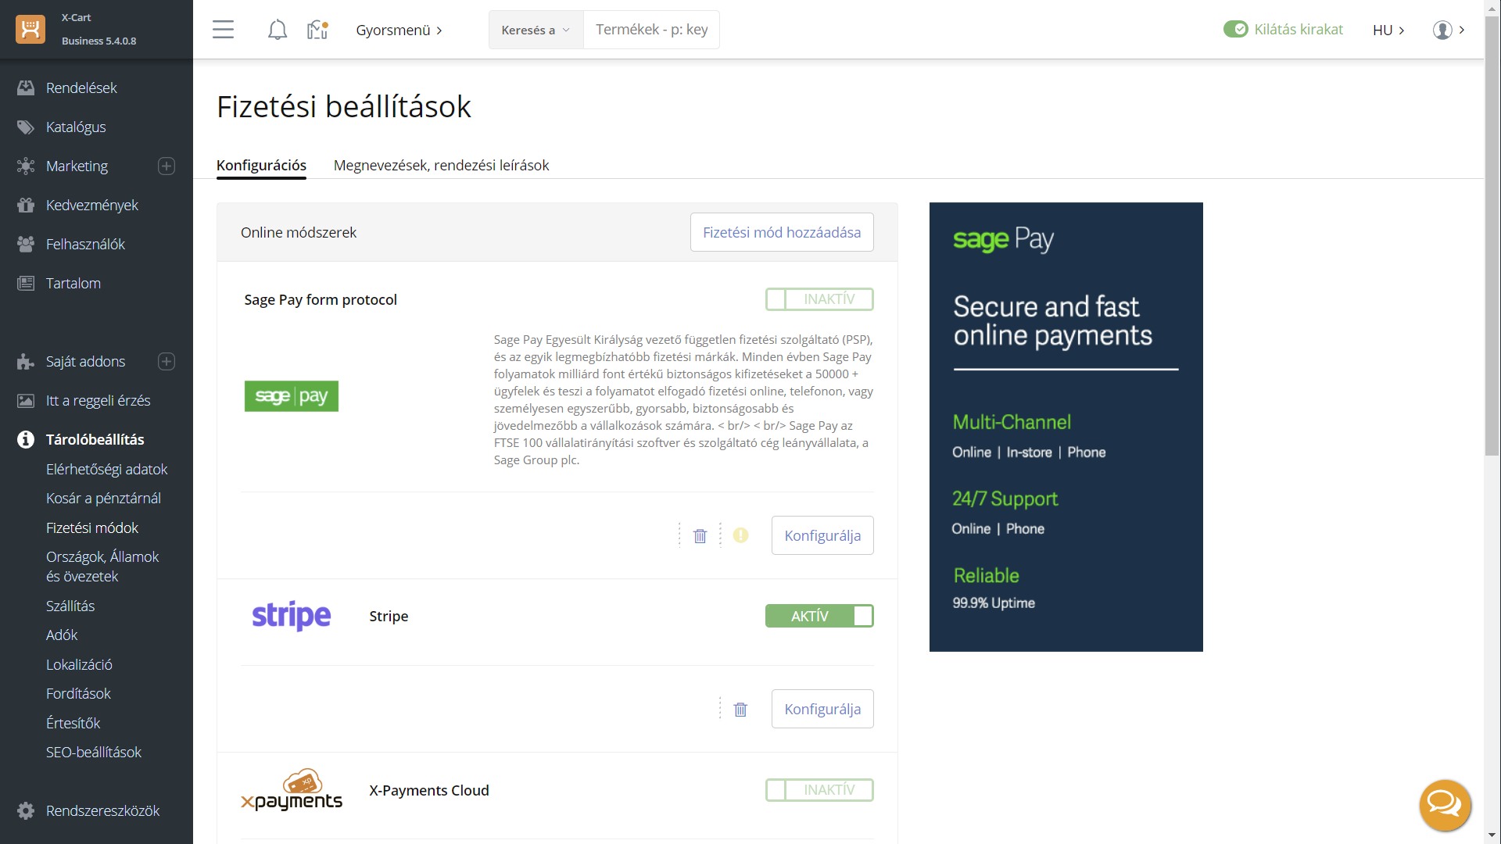
Task: Open the Katalógus menu label
Action: point(76,127)
